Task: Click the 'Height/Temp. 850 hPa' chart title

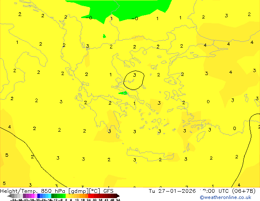Action: pyautogui.click(x=32, y=191)
